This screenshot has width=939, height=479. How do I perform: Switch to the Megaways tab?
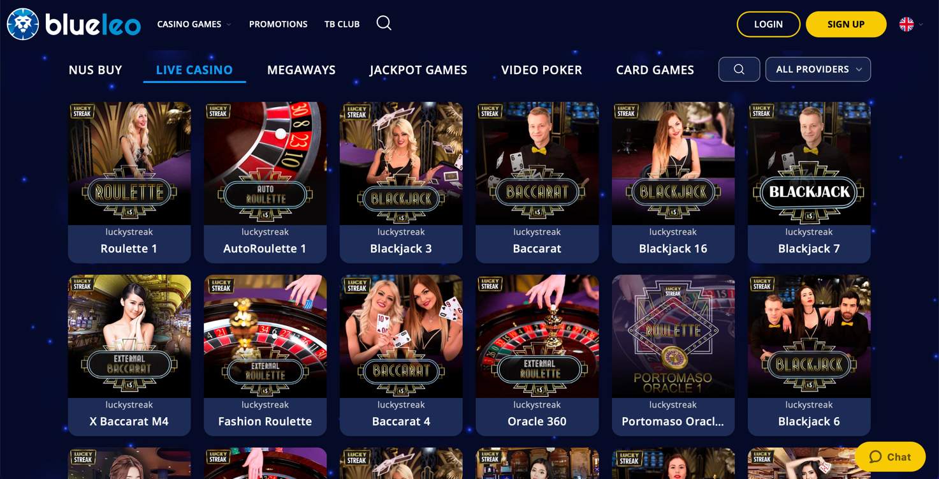301,70
